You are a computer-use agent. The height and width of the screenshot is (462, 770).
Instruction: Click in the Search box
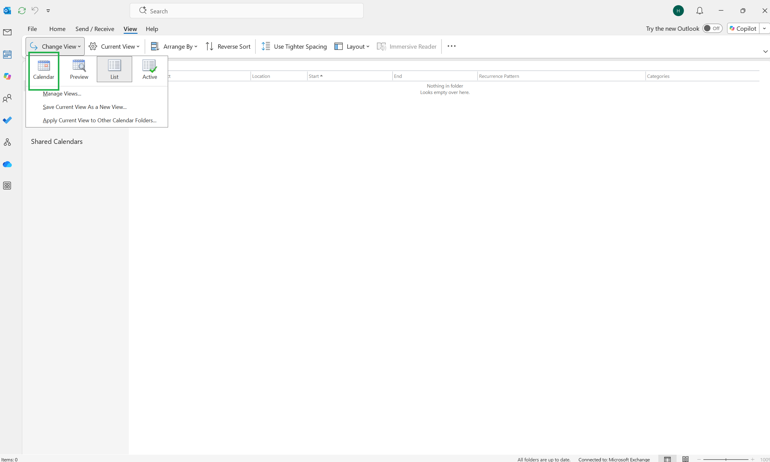tap(246, 11)
